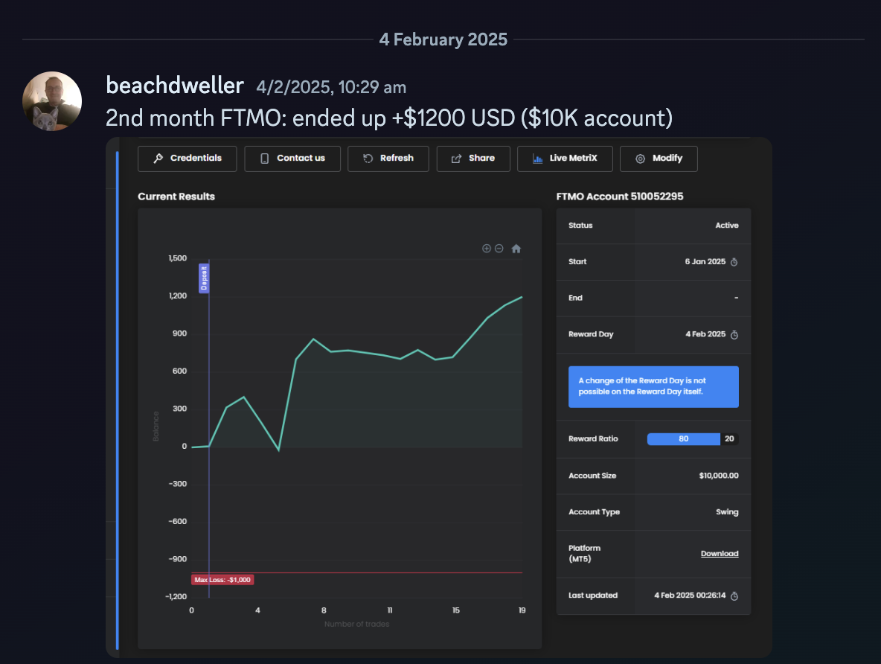The width and height of the screenshot is (881, 664).
Task: Click the timer icon beside Last updated
Action: point(734,596)
